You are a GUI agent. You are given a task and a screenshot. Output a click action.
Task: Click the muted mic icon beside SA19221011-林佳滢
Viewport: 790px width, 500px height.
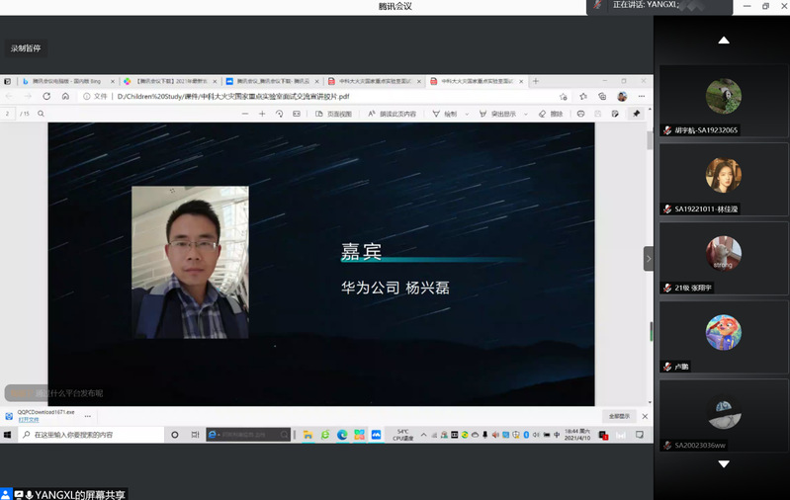[667, 208]
